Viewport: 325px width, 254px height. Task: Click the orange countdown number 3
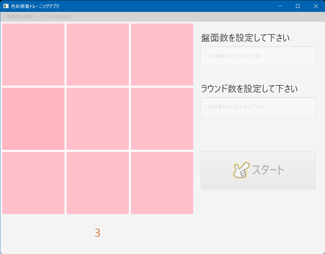pyautogui.click(x=98, y=233)
